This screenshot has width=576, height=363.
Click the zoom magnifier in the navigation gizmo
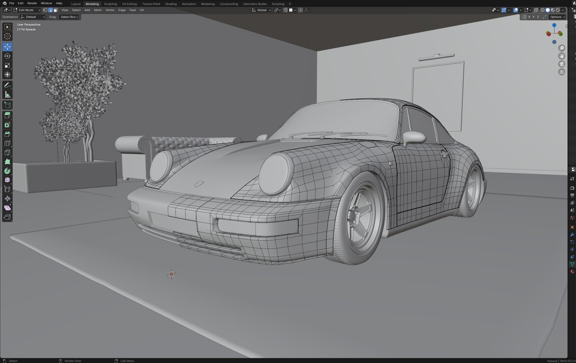[562, 48]
